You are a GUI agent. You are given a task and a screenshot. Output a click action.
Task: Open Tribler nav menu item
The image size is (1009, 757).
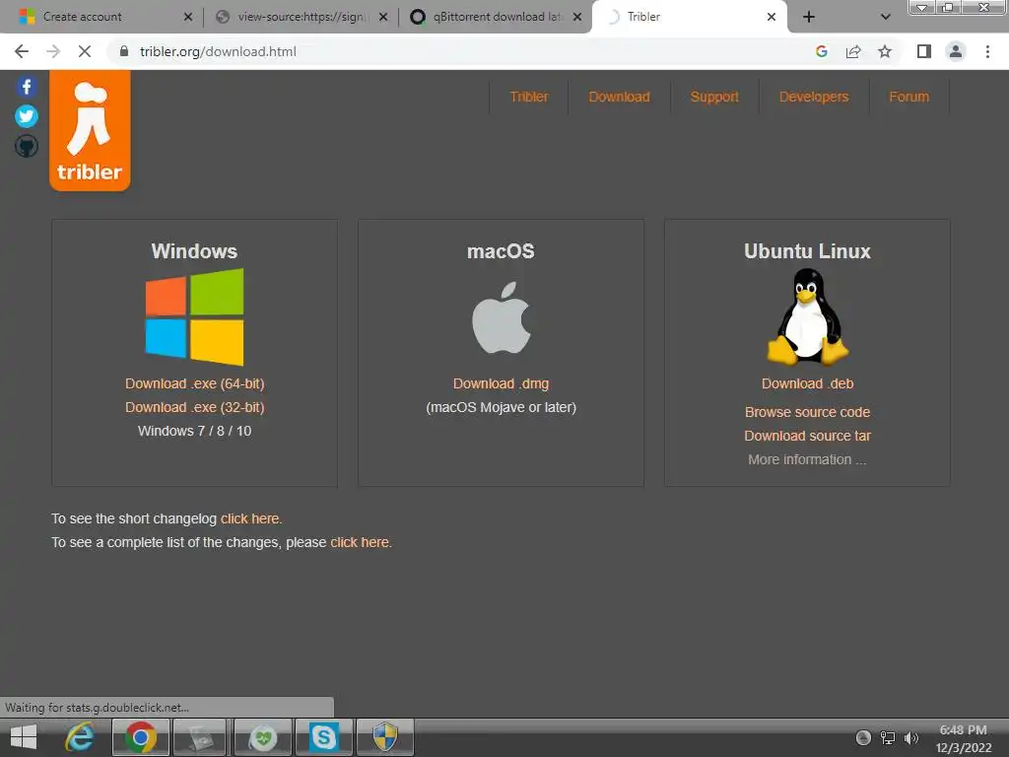click(529, 97)
